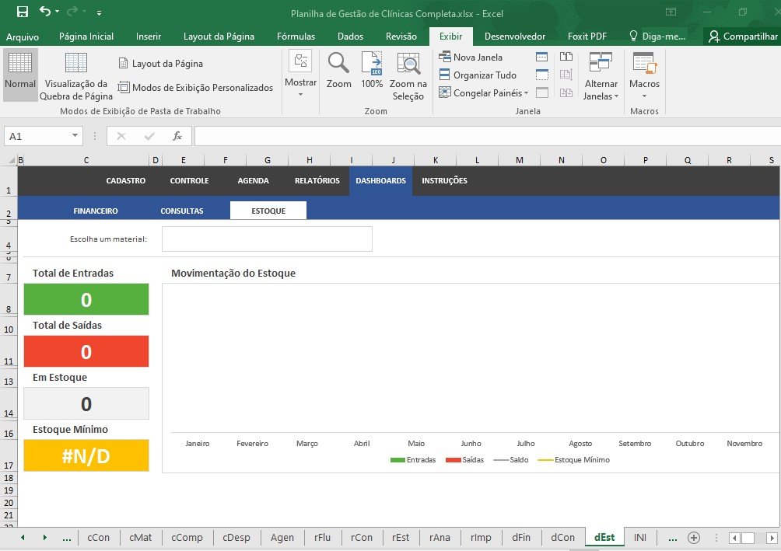Expand the Name Box dropdown arrow

75,136
